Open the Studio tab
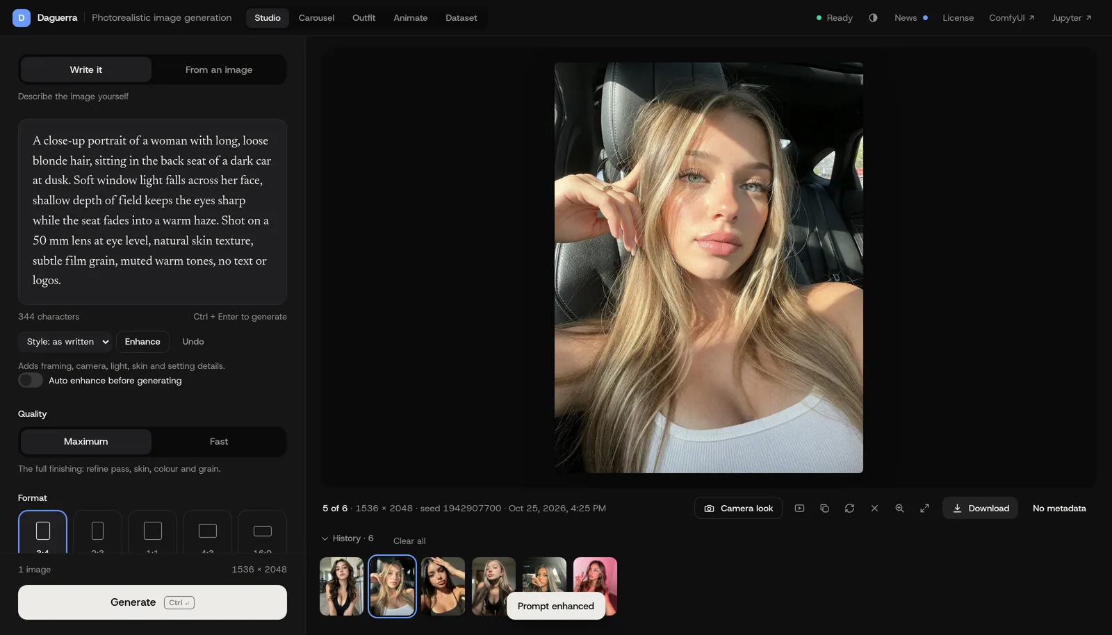The height and width of the screenshot is (635, 1112). [x=268, y=17]
